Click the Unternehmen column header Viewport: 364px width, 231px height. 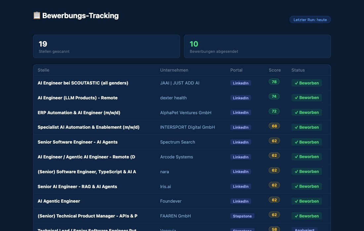click(174, 70)
